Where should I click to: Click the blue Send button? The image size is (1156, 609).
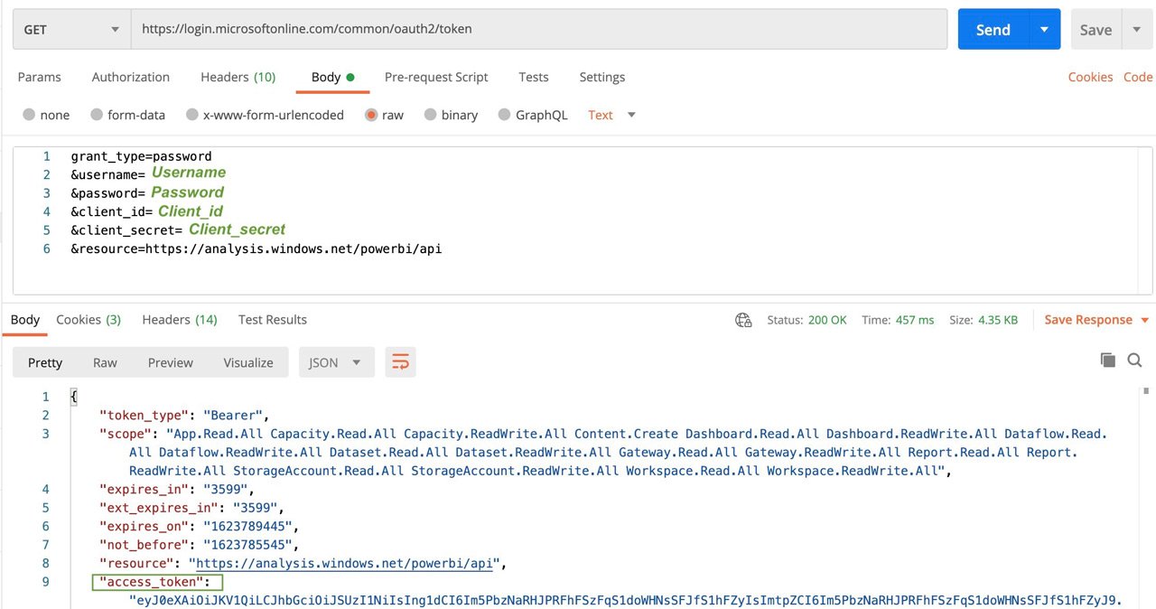(x=993, y=29)
